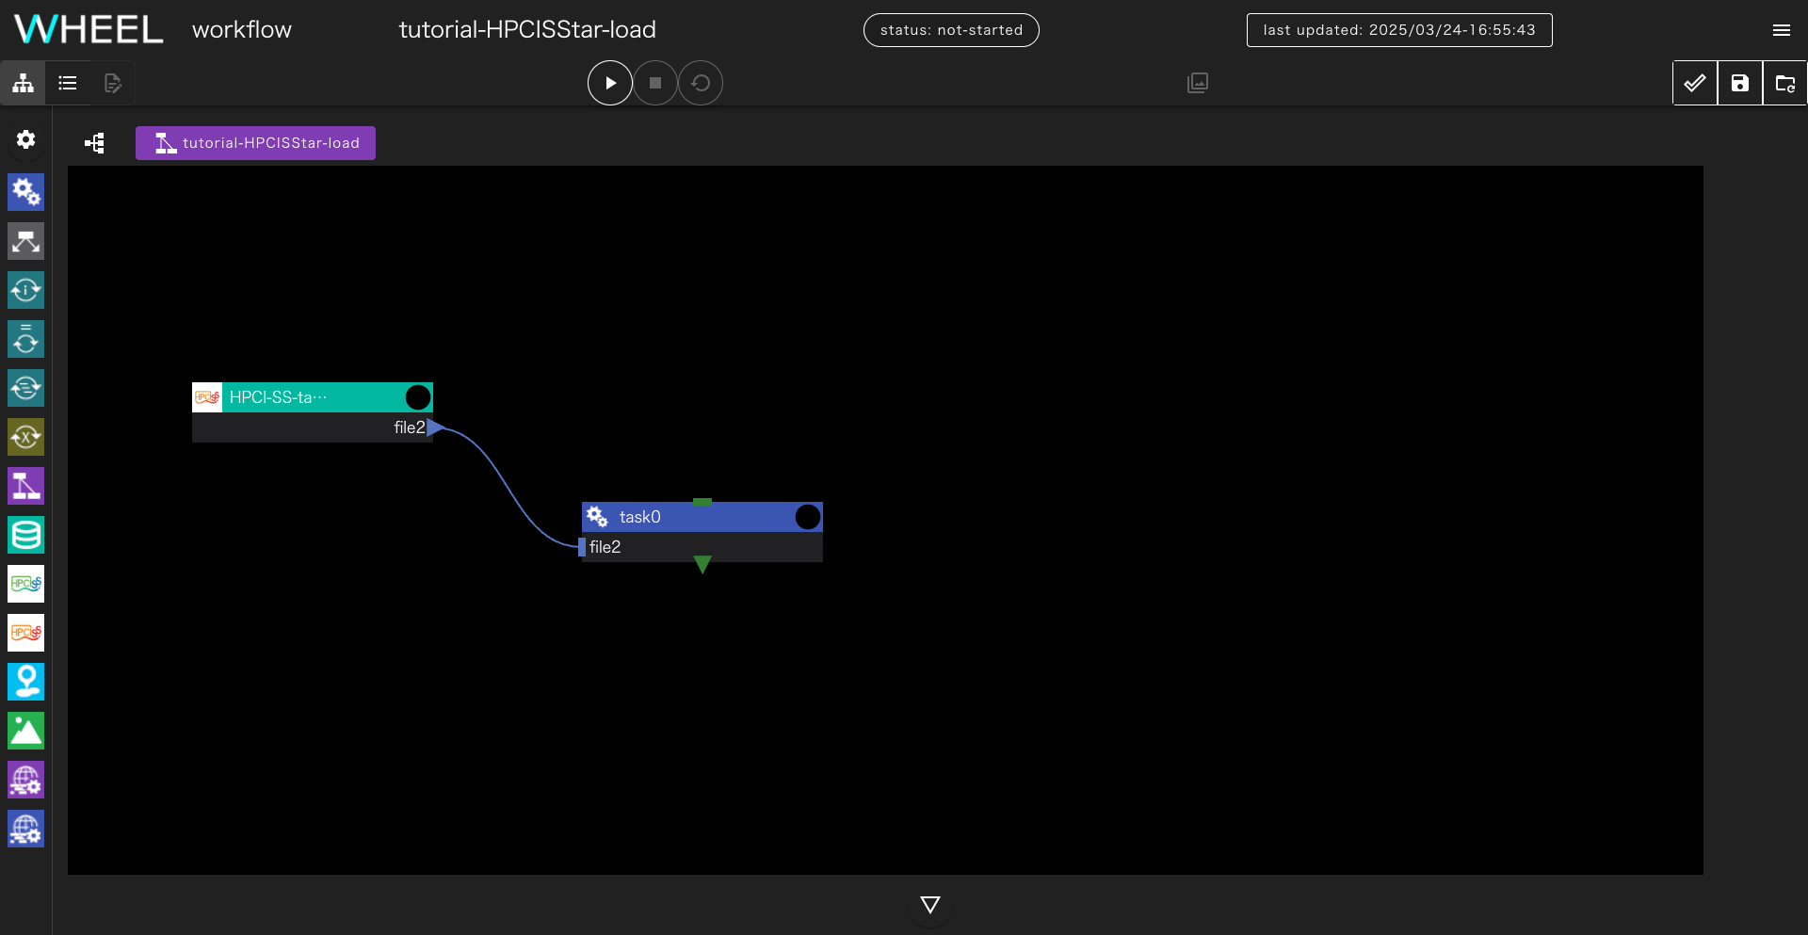Switch to the list view tab
This screenshot has width=1808, height=935.
[x=68, y=83]
